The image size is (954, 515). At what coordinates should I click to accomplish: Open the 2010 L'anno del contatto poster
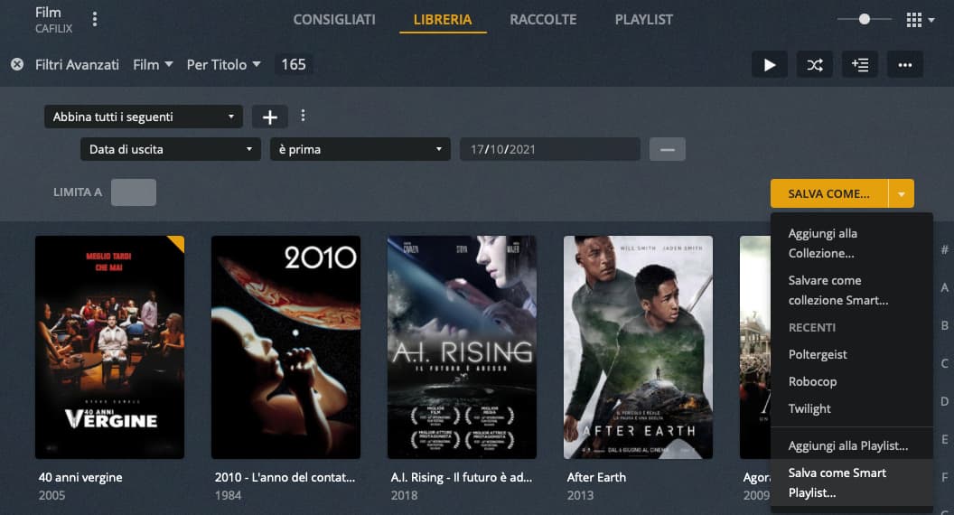[286, 347]
